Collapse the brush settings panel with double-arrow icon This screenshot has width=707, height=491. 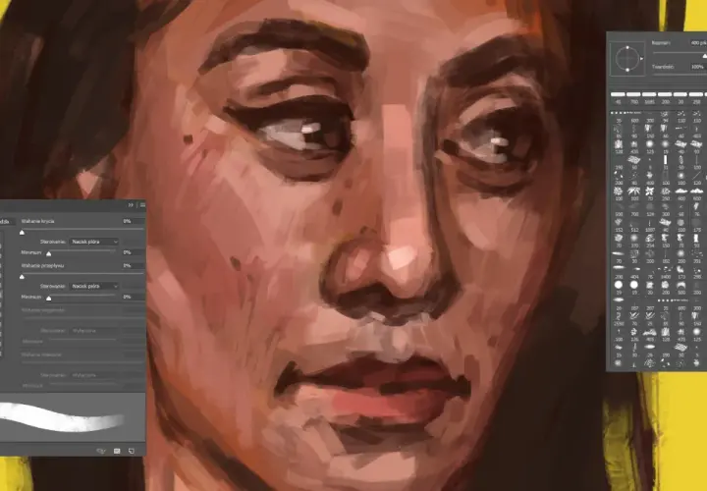[131, 205]
